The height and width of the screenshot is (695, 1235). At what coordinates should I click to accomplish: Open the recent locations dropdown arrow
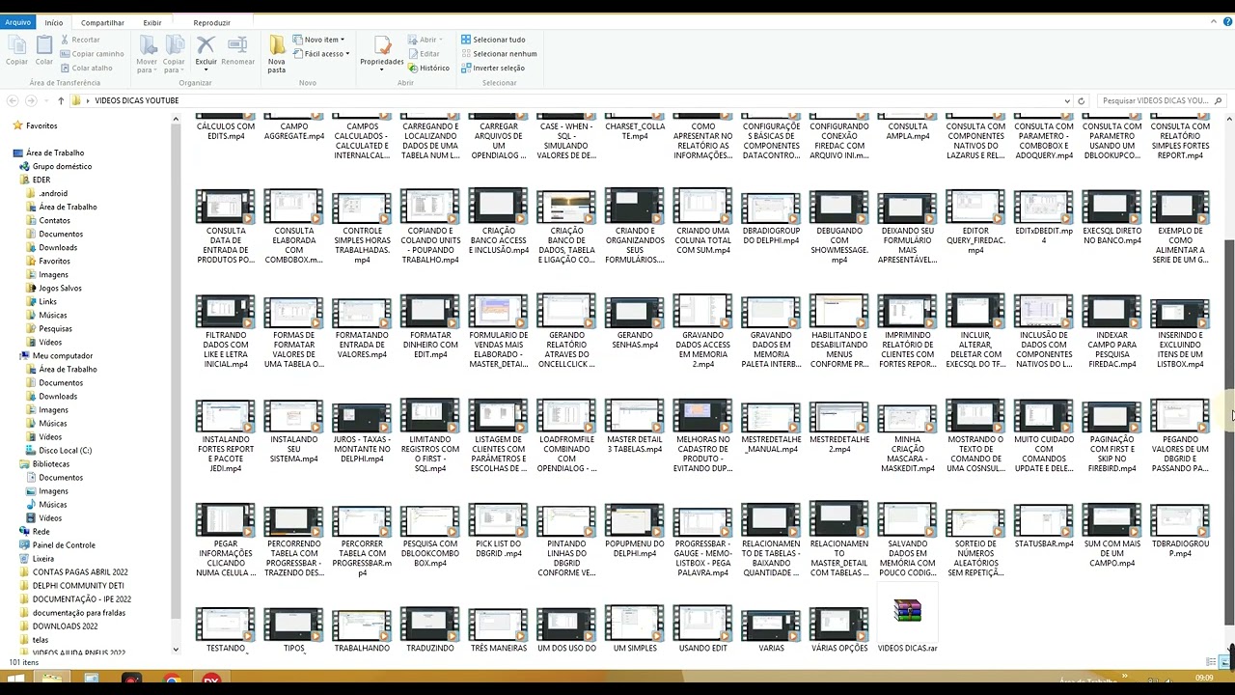pos(46,100)
